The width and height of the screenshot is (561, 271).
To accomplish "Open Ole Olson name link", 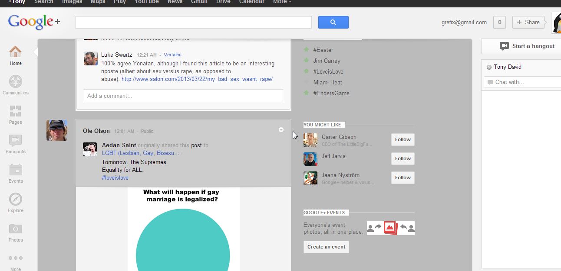I will [x=96, y=131].
